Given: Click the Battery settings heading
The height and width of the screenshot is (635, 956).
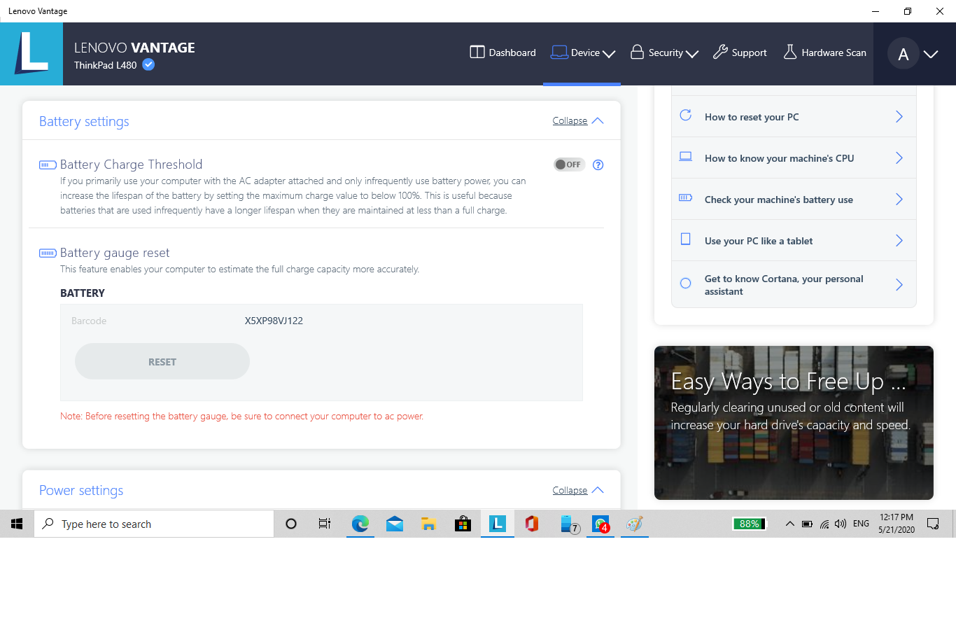Looking at the screenshot, I should 84,121.
